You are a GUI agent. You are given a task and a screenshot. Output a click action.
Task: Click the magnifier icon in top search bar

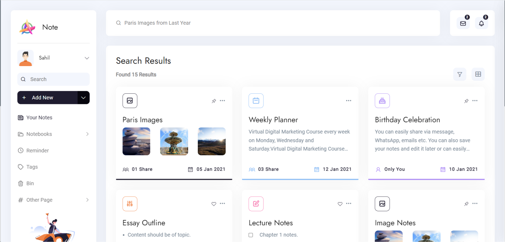[x=119, y=23]
